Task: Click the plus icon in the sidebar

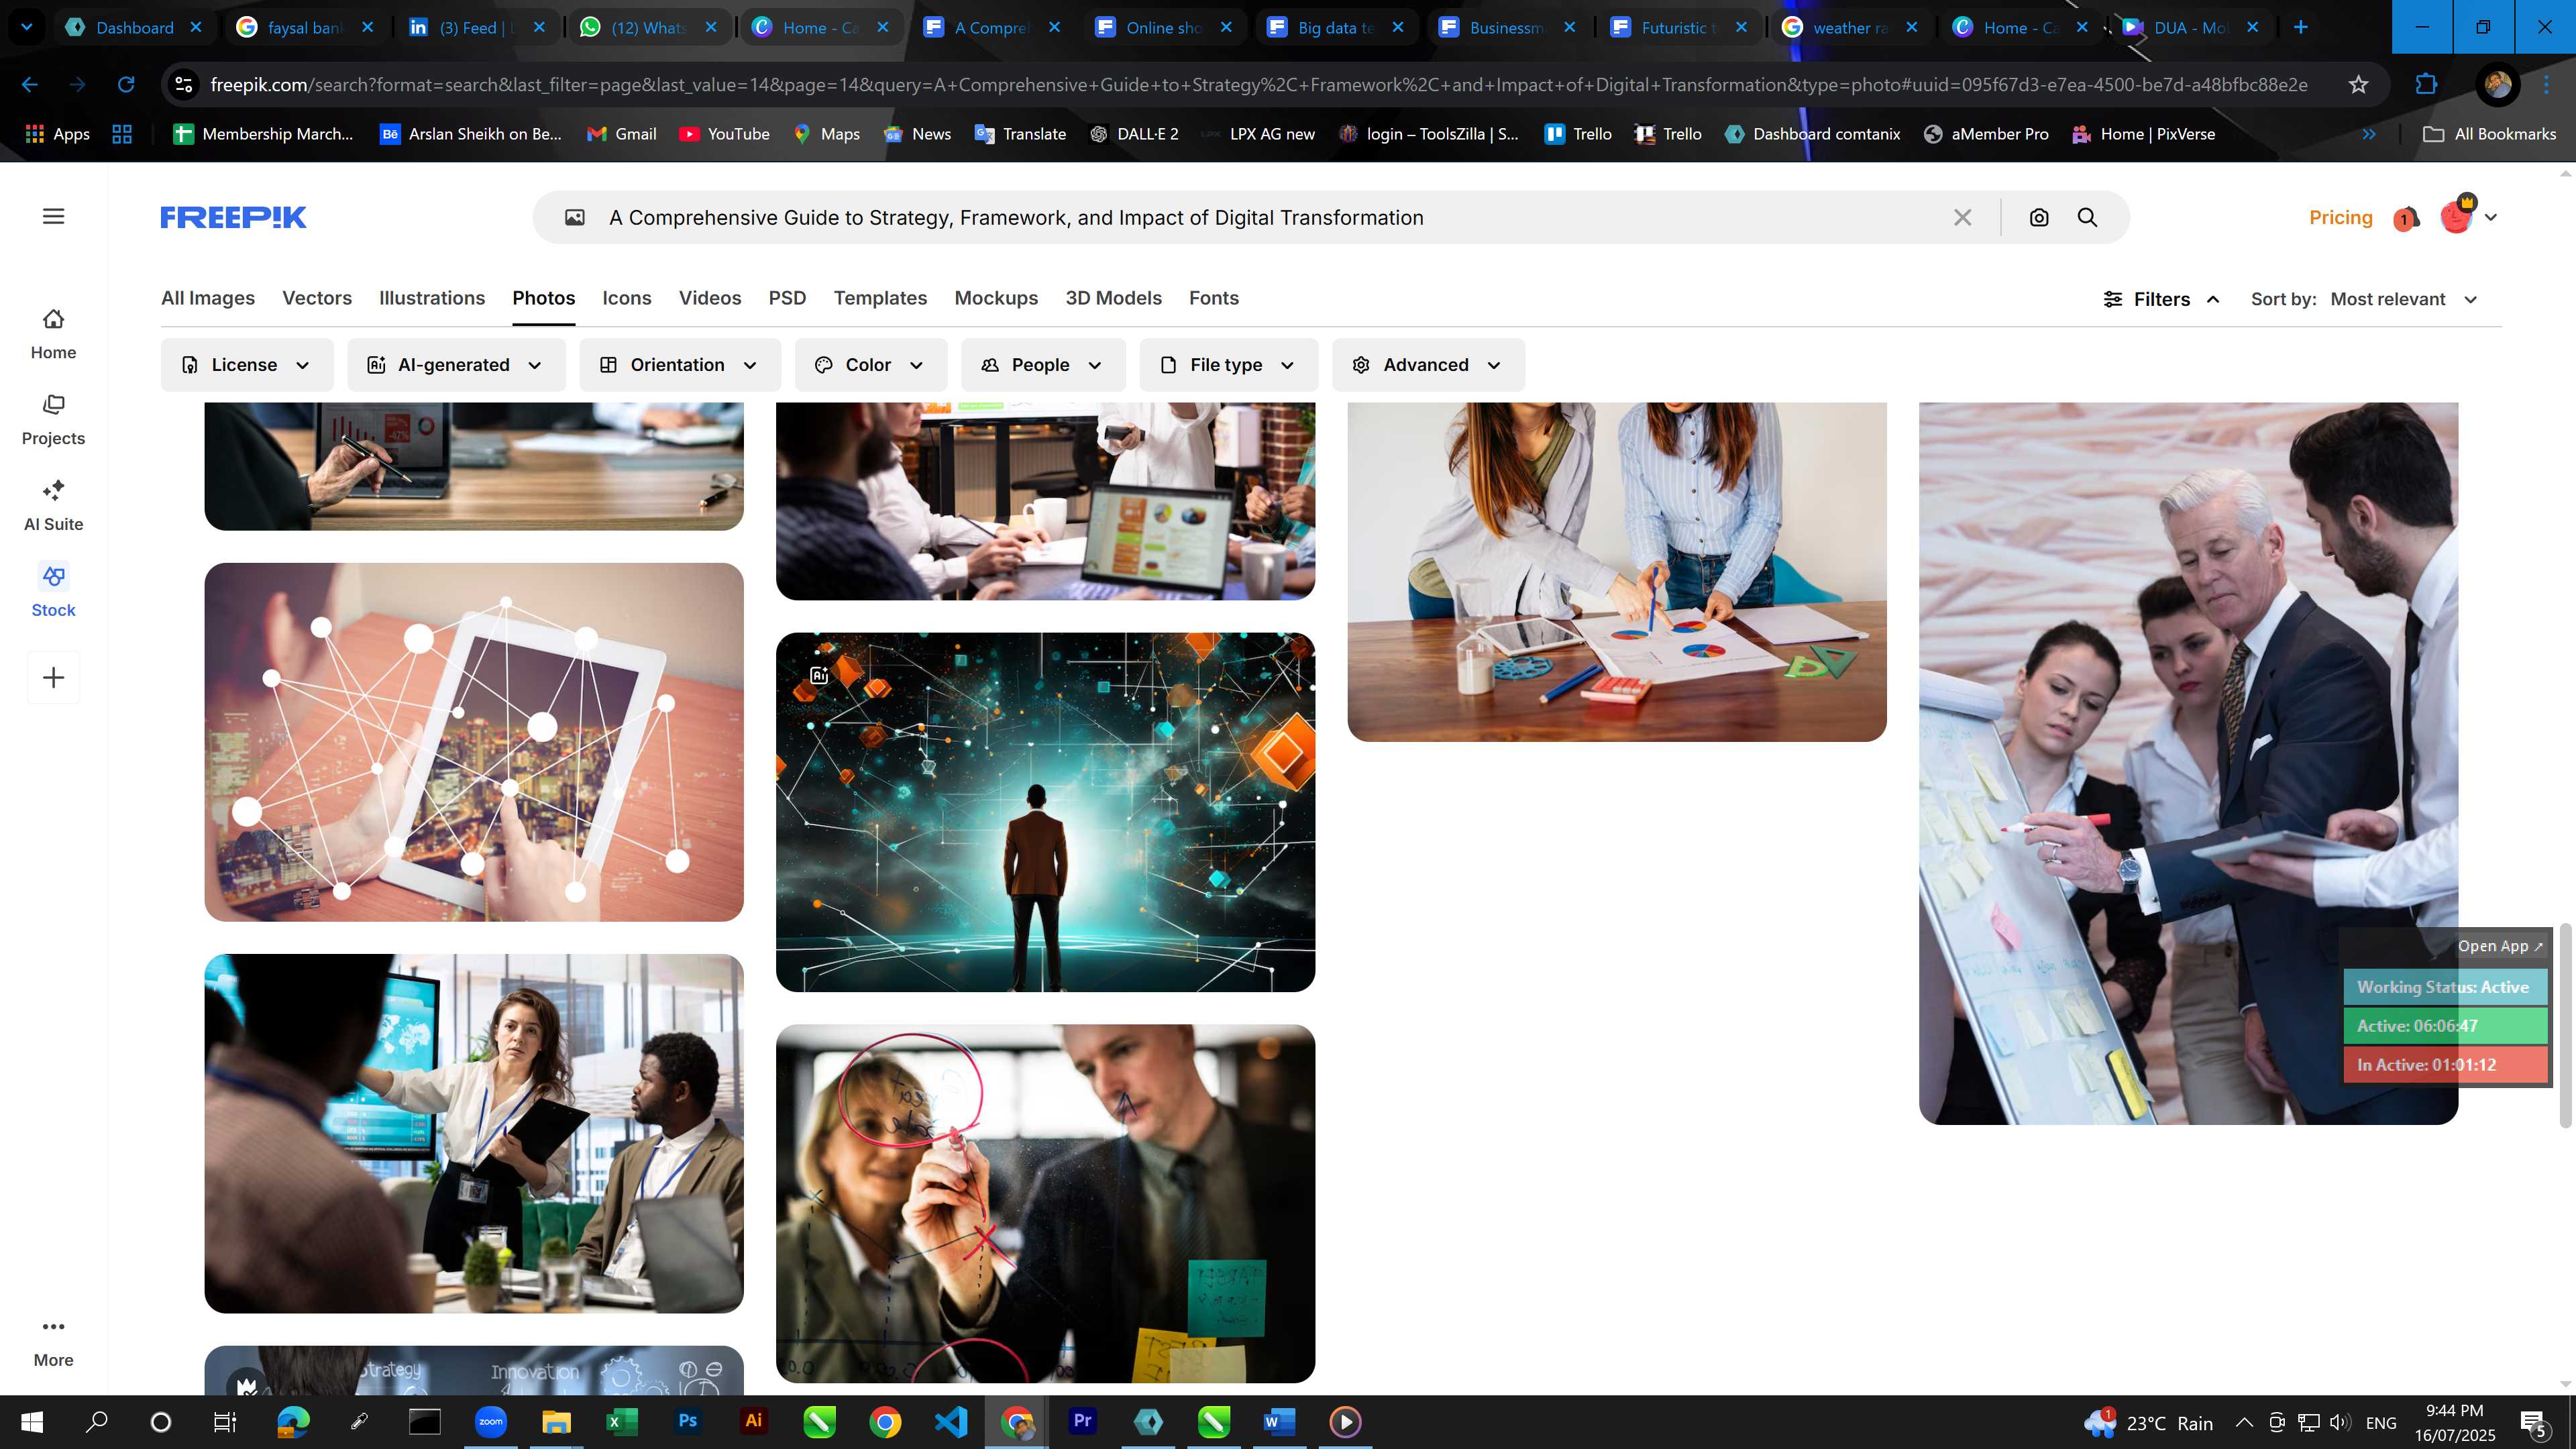Action: [x=54, y=677]
